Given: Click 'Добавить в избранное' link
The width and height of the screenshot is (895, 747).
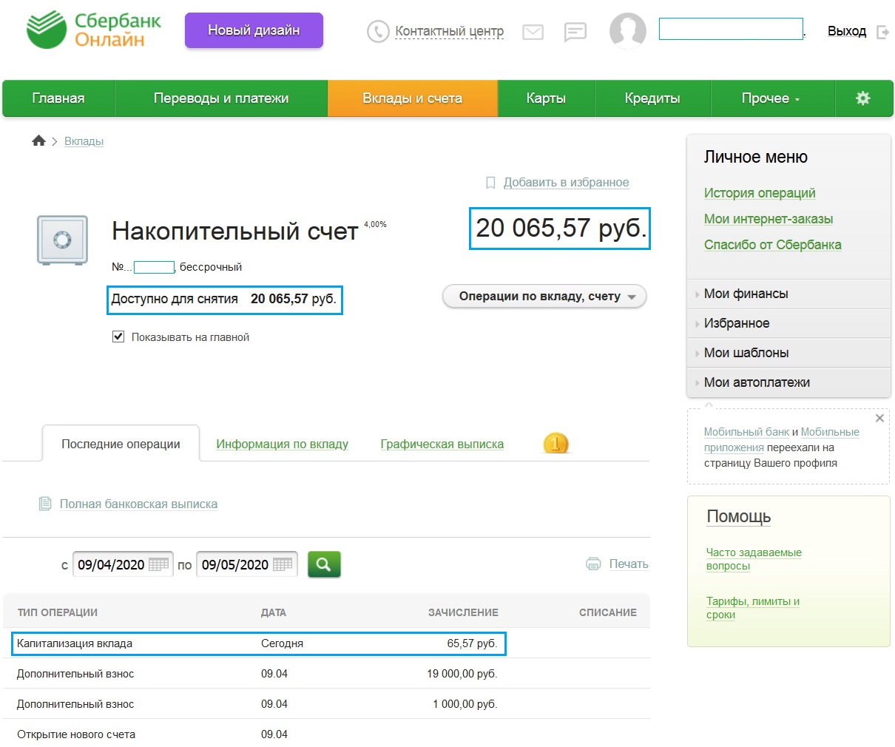Looking at the screenshot, I should pyautogui.click(x=566, y=183).
